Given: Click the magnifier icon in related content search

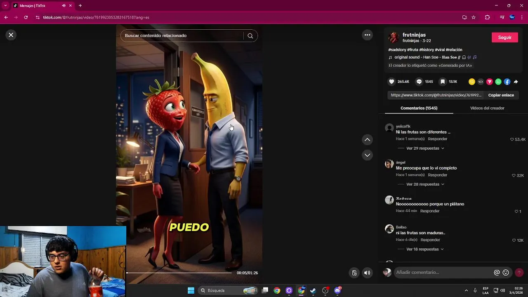Looking at the screenshot, I should click(250, 35).
